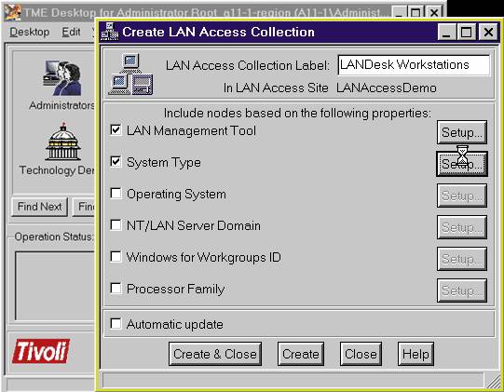Click the 'Include nodes based on' heading
The image size is (504, 392).
tap(297, 113)
